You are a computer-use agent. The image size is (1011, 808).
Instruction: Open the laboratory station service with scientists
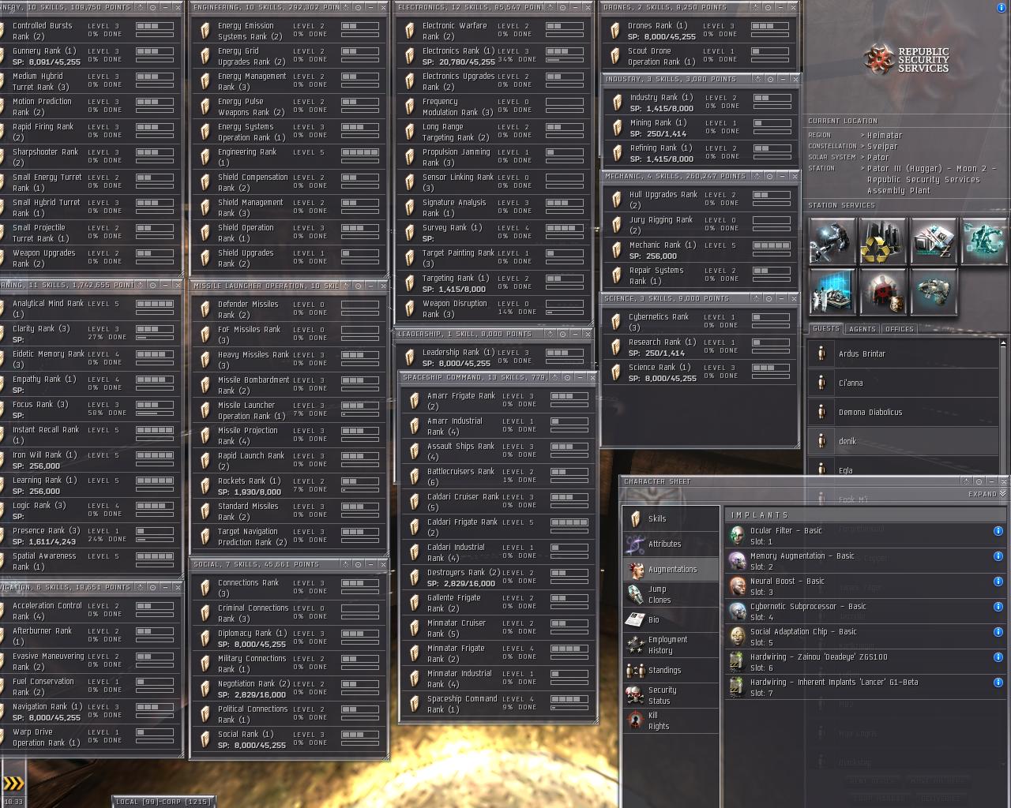click(832, 291)
